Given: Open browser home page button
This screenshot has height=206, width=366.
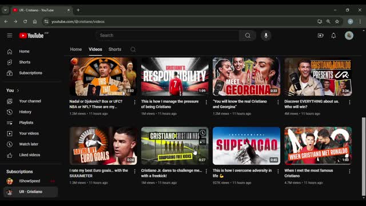Looking at the screenshot, I should pyautogui.click(x=35, y=22).
